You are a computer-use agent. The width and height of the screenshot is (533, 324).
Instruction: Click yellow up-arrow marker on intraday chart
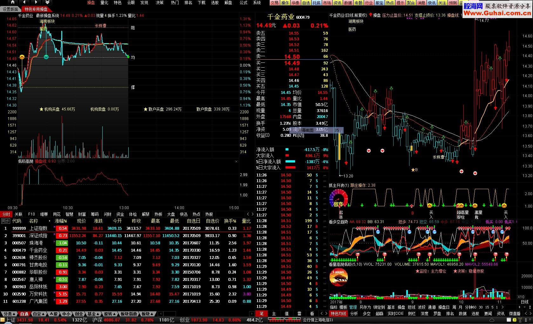(22, 57)
